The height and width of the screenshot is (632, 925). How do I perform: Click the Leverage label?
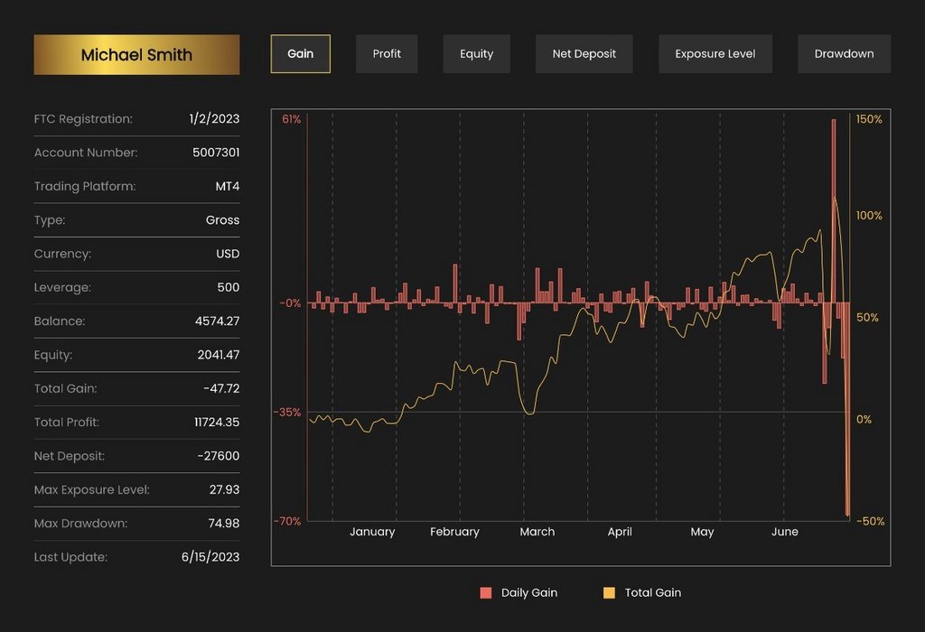pos(62,287)
